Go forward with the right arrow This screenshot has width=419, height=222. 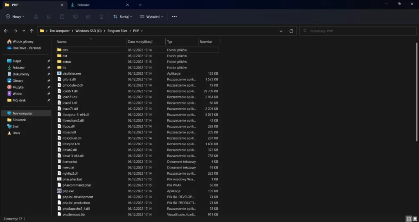point(15,31)
